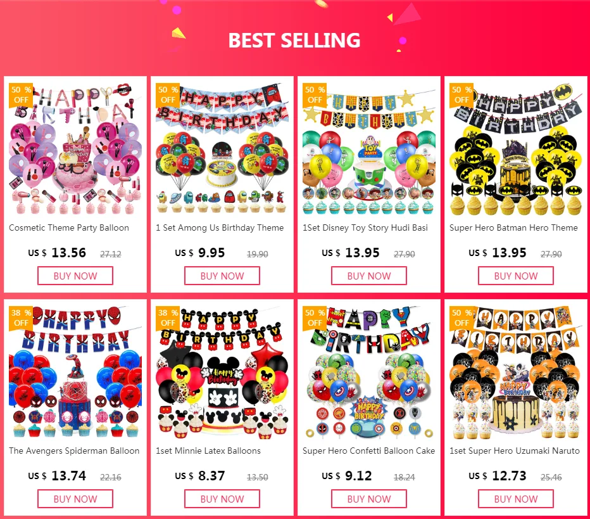Click BUY NOW for Minnie Latex Balloons
Screen dimensions: 590x519
point(222,499)
